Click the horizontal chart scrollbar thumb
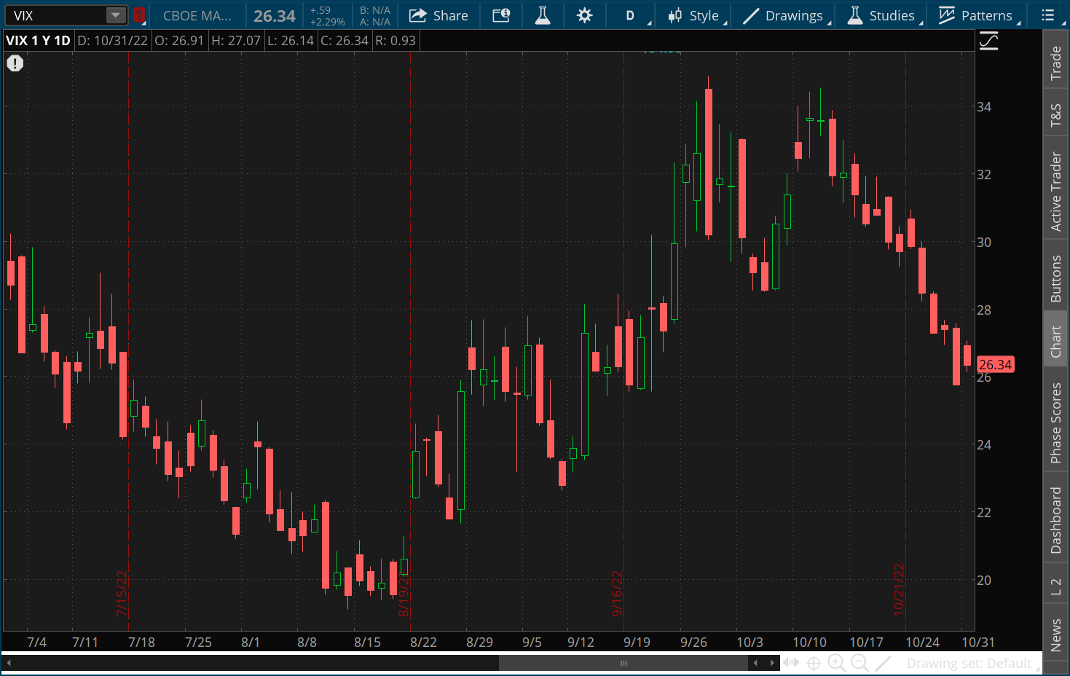 [623, 663]
